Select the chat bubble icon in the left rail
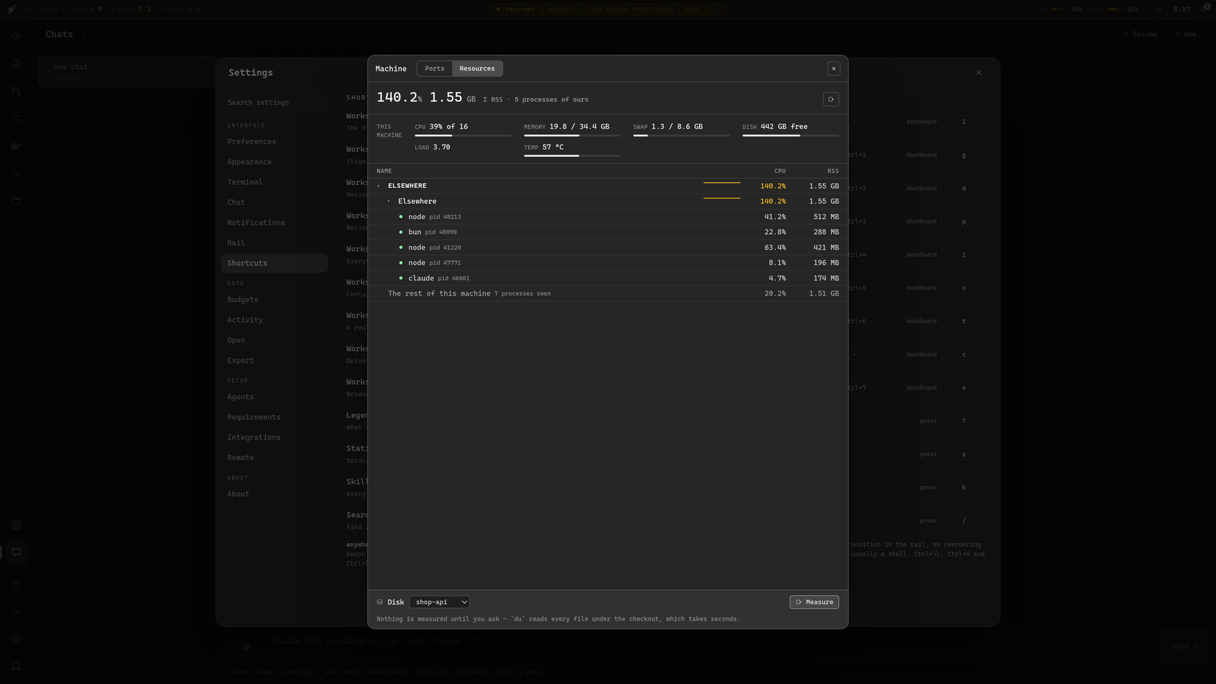Viewport: 1216px width, 684px height. tap(16, 552)
